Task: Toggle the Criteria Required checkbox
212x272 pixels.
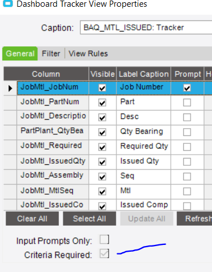Action: pos(105,253)
